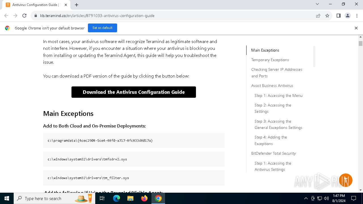
Task: Jump to Main Exceptions in the sidebar
Action: [x=265, y=50]
